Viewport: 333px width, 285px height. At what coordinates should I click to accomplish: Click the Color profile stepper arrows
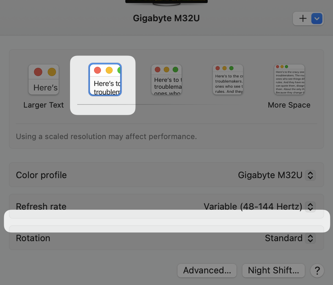coord(310,175)
